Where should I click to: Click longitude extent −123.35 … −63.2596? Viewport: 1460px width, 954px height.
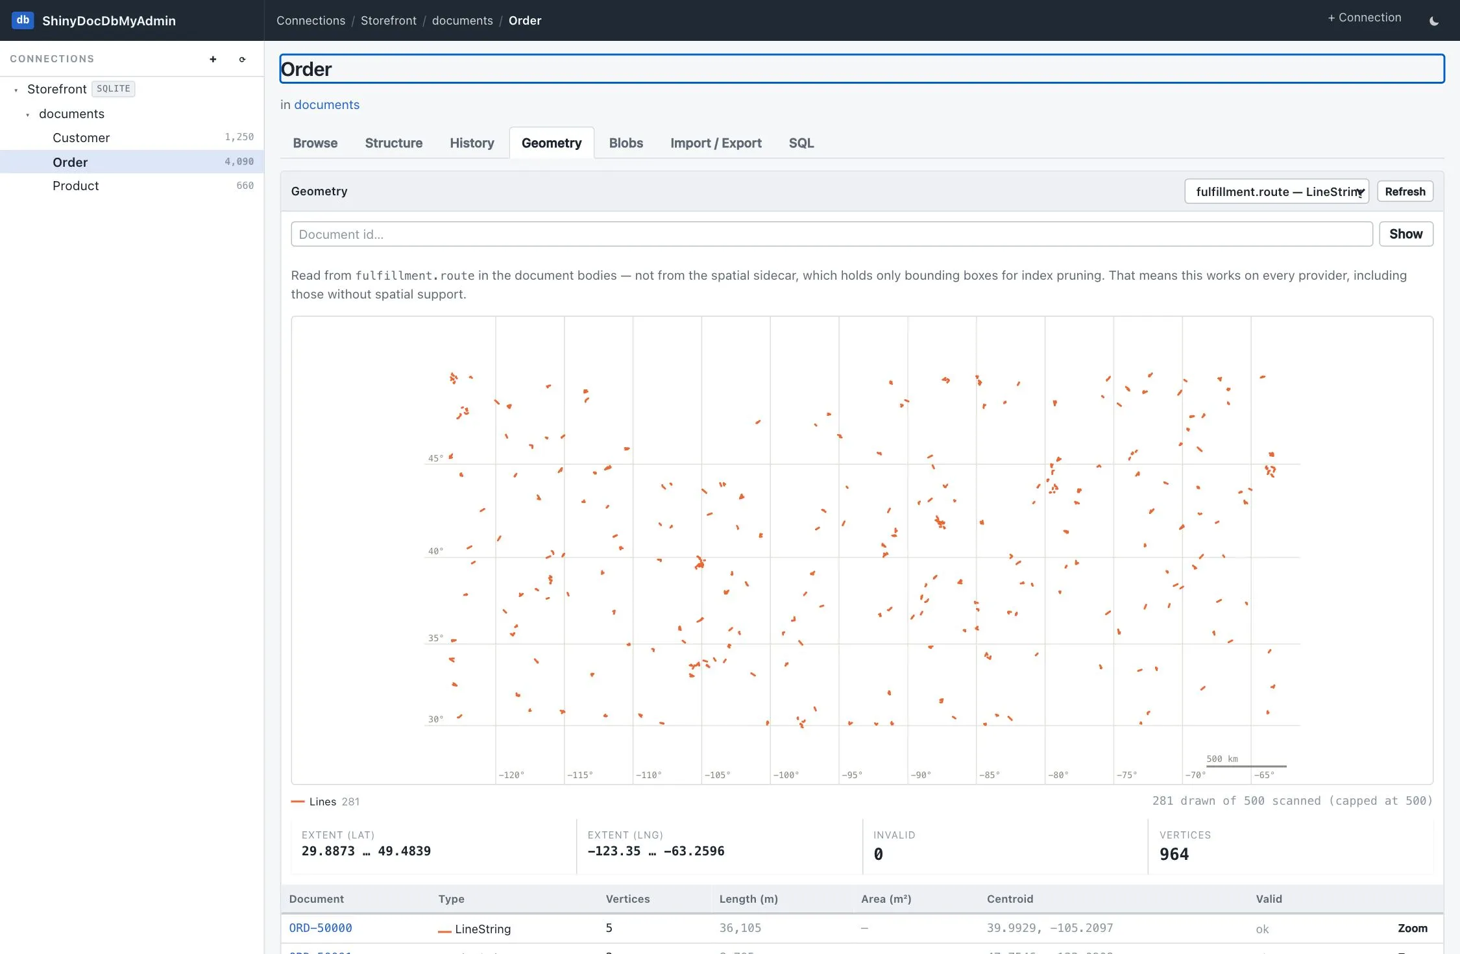[656, 851]
